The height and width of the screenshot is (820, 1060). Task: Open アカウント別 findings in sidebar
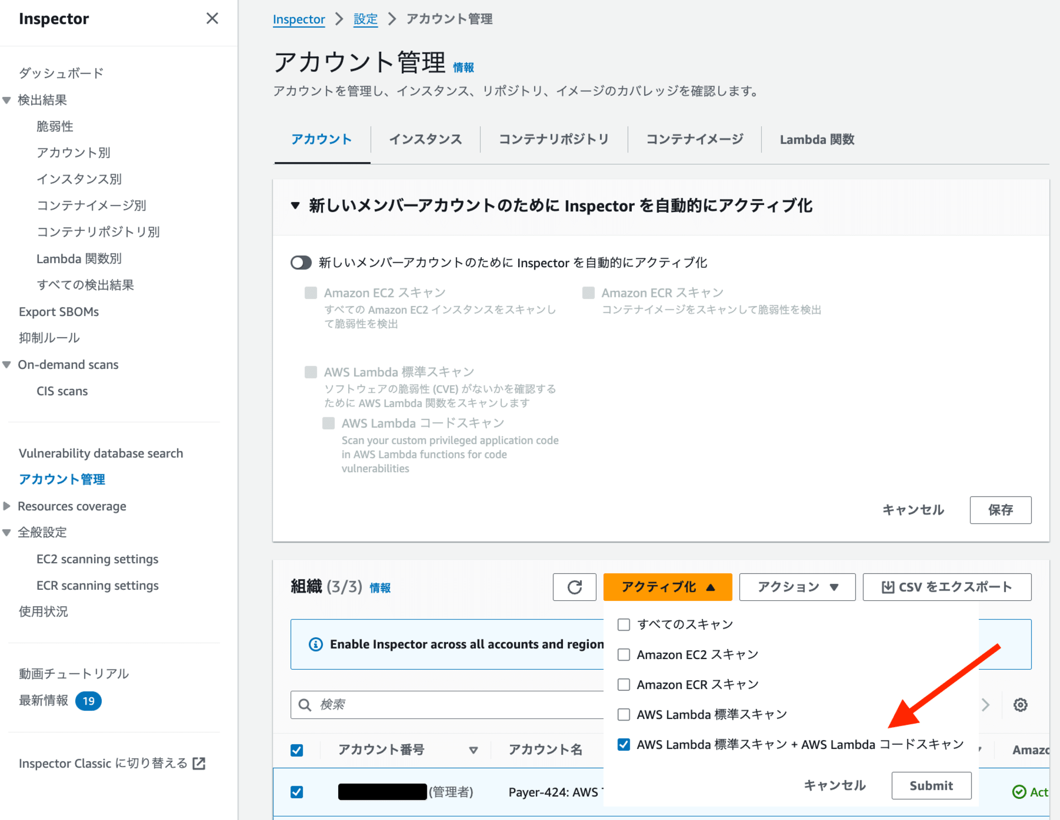[x=73, y=153]
